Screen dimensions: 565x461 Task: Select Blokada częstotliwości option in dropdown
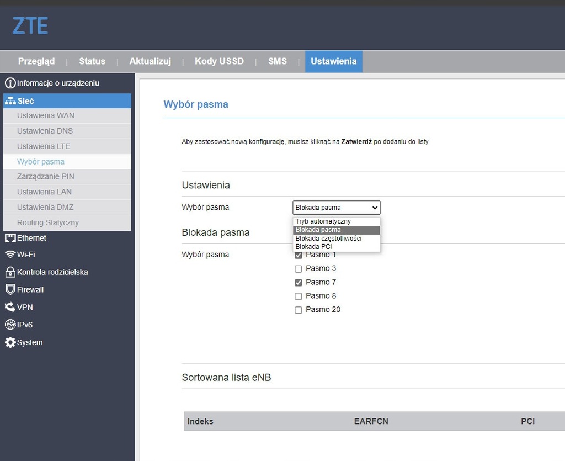tap(328, 239)
